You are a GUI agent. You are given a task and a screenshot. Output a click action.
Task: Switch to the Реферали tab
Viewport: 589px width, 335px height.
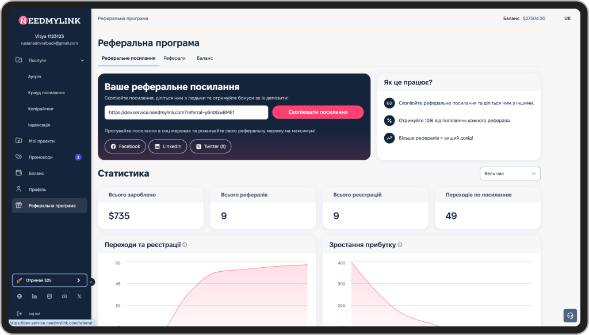tap(174, 58)
